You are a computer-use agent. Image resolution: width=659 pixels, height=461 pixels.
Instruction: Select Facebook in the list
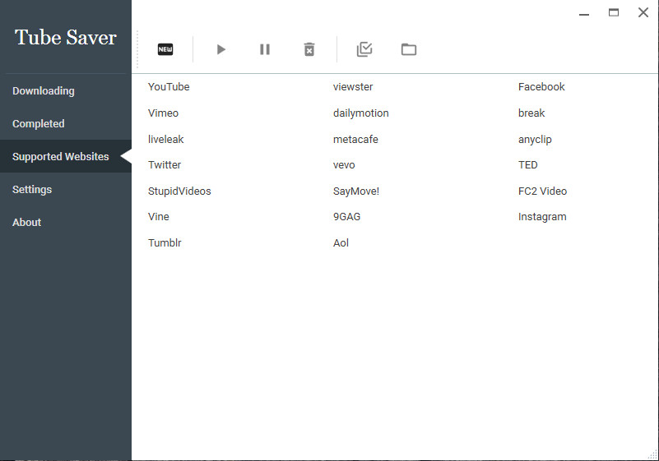coord(541,87)
